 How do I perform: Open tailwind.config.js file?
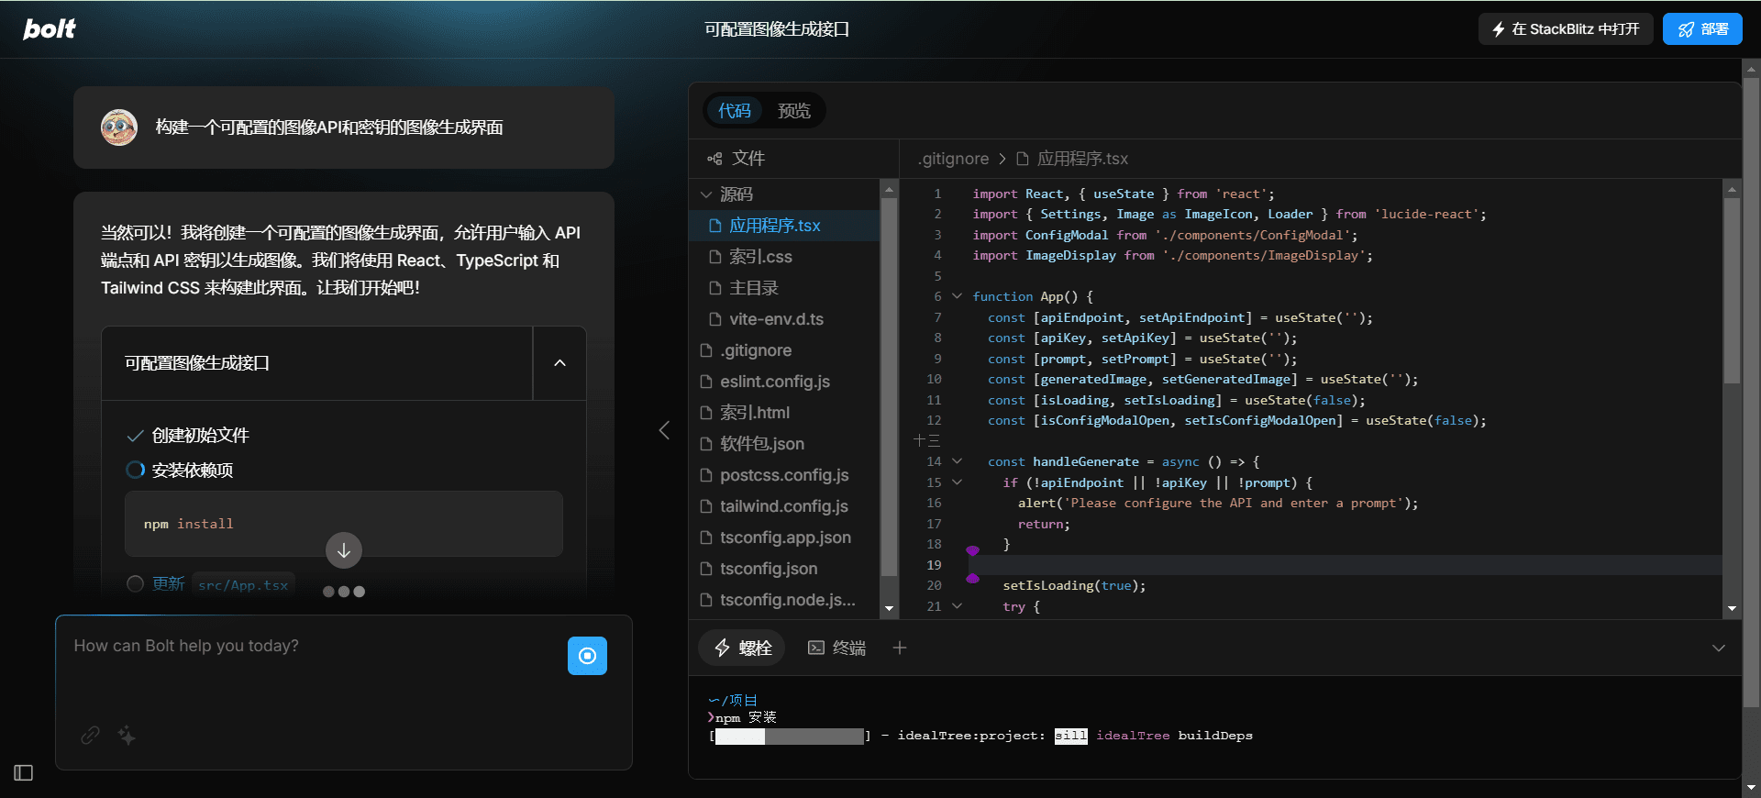coord(784,506)
